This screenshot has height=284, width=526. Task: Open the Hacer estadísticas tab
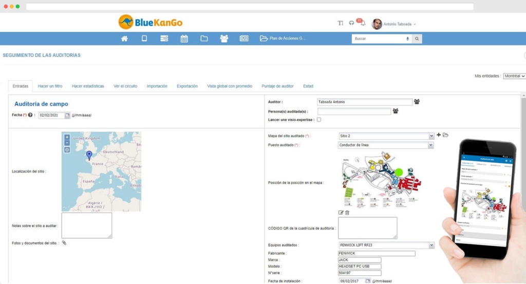coord(88,86)
